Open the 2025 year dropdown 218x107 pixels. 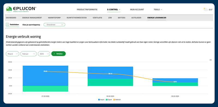click(x=44, y=54)
